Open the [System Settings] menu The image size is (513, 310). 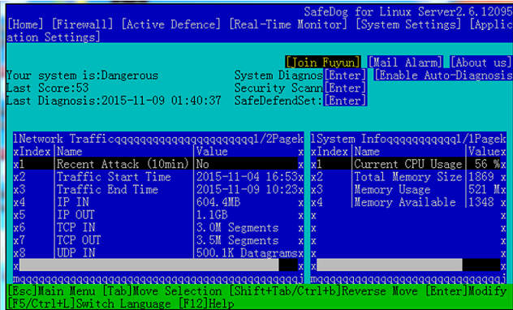point(408,24)
